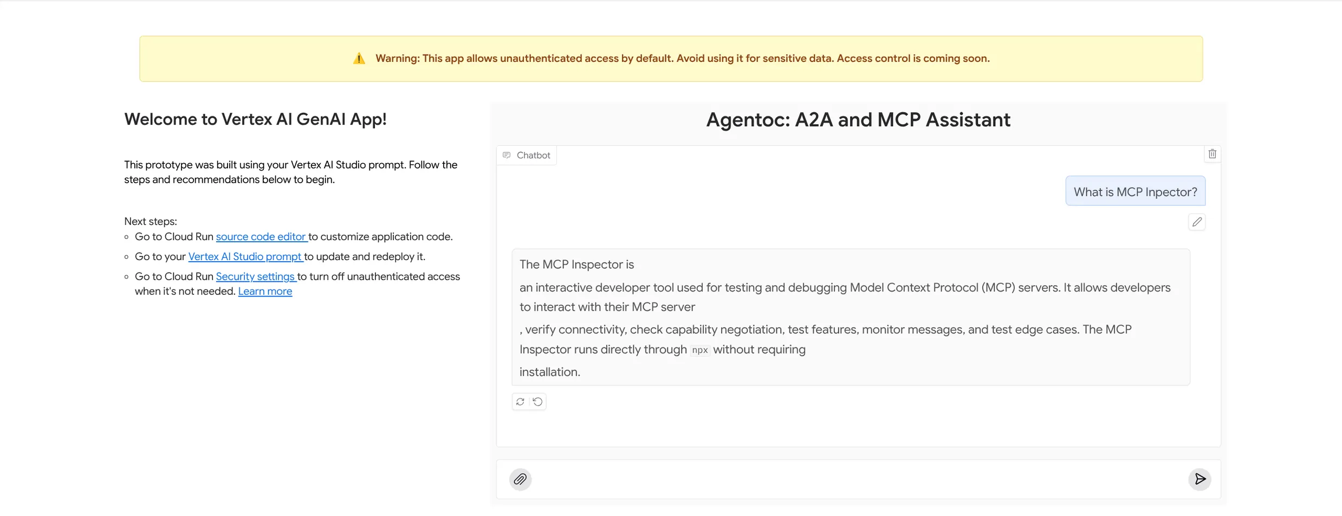Click the 'The MCP Inspector is' response line
The height and width of the screenshot is (516, 1342).
[576, 265]
